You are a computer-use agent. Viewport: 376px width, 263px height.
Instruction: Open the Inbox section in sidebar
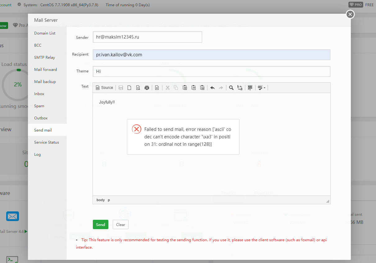[x=39, y=94]
